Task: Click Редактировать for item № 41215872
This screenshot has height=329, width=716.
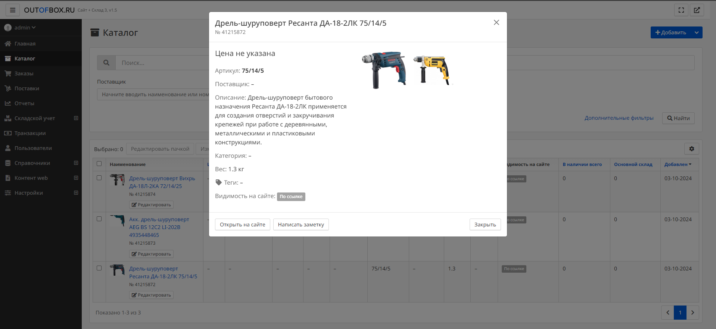Action: coord(151,295)
